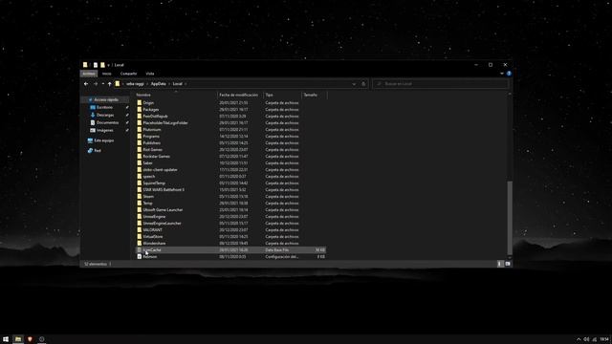
Task: Open the Compartir ribbon tab
Action: pyautogui.click(x=128, y=74)
